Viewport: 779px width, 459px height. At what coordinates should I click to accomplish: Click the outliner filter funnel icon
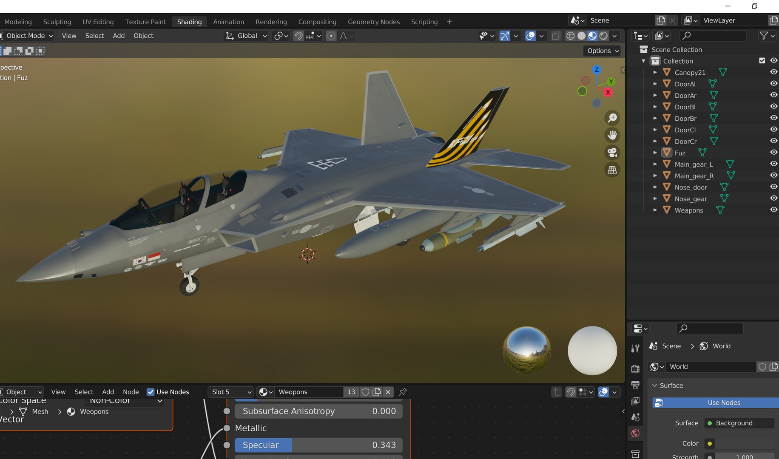(x=764, y=36)
